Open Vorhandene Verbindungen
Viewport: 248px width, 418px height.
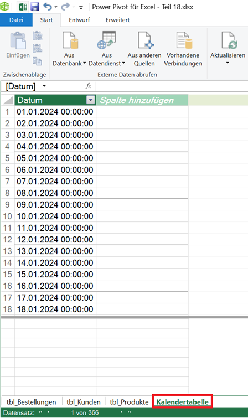click(183, 49)
